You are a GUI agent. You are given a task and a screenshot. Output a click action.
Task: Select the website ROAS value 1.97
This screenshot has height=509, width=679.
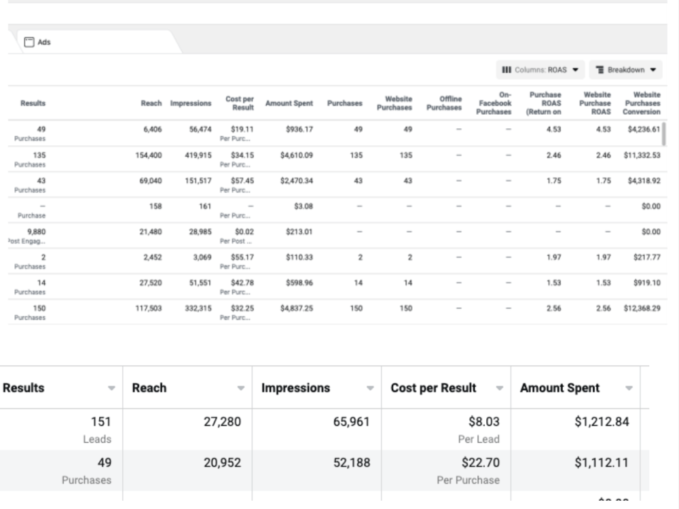tap(603, 257)
